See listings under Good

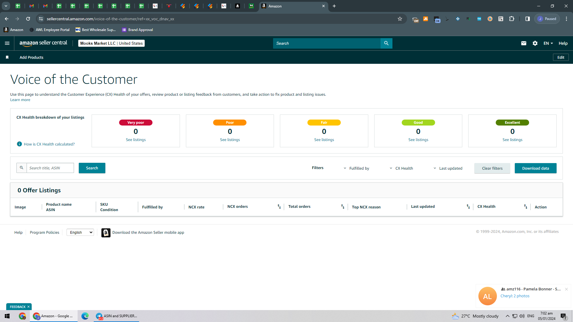tap(418, 140)
